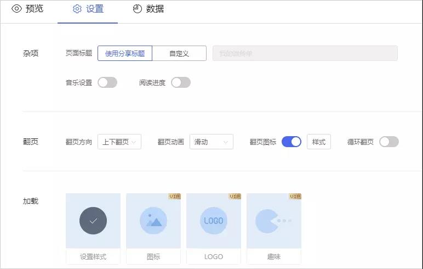Open the 数据 data tab
This screenshot has width=423, height=269.
coord(148,9)
